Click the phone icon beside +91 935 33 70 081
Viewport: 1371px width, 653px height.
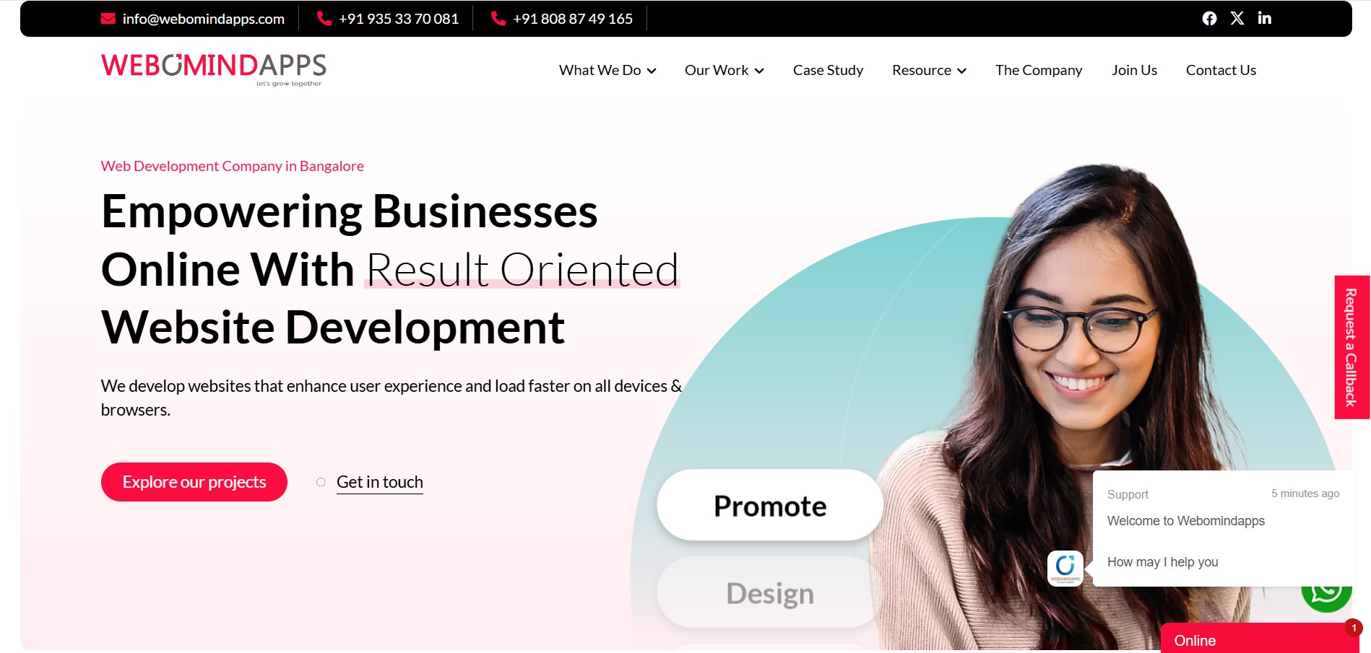(324, 19)
